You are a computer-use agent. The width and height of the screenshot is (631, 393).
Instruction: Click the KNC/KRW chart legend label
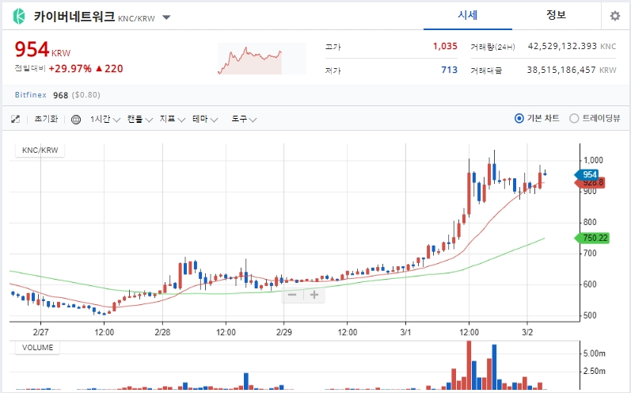(40, 151)
